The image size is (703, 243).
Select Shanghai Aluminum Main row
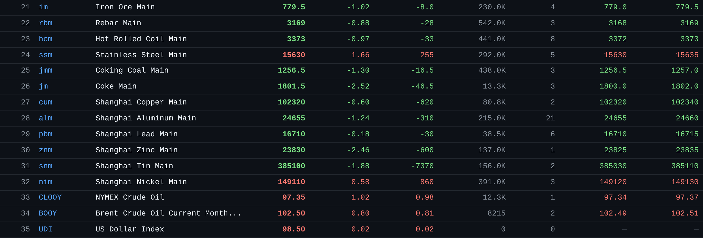pyautogui.click(x=146, y=118)
